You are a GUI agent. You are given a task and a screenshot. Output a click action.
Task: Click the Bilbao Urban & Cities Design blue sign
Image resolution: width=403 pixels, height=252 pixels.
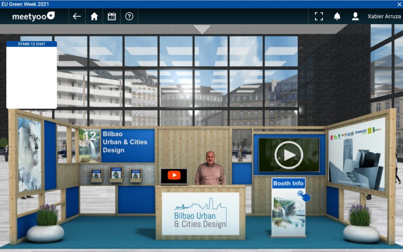[x=128, y=146]
